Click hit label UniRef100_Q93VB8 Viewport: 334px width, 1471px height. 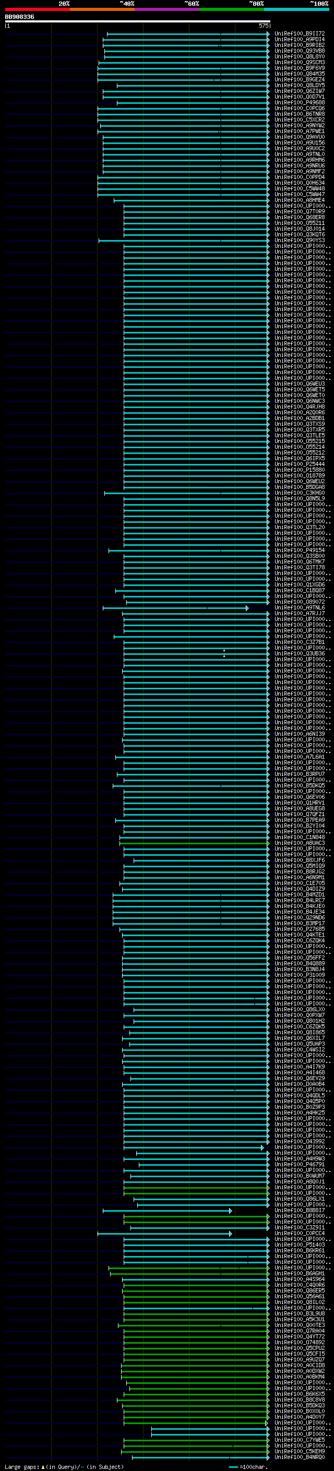[300, 51]
